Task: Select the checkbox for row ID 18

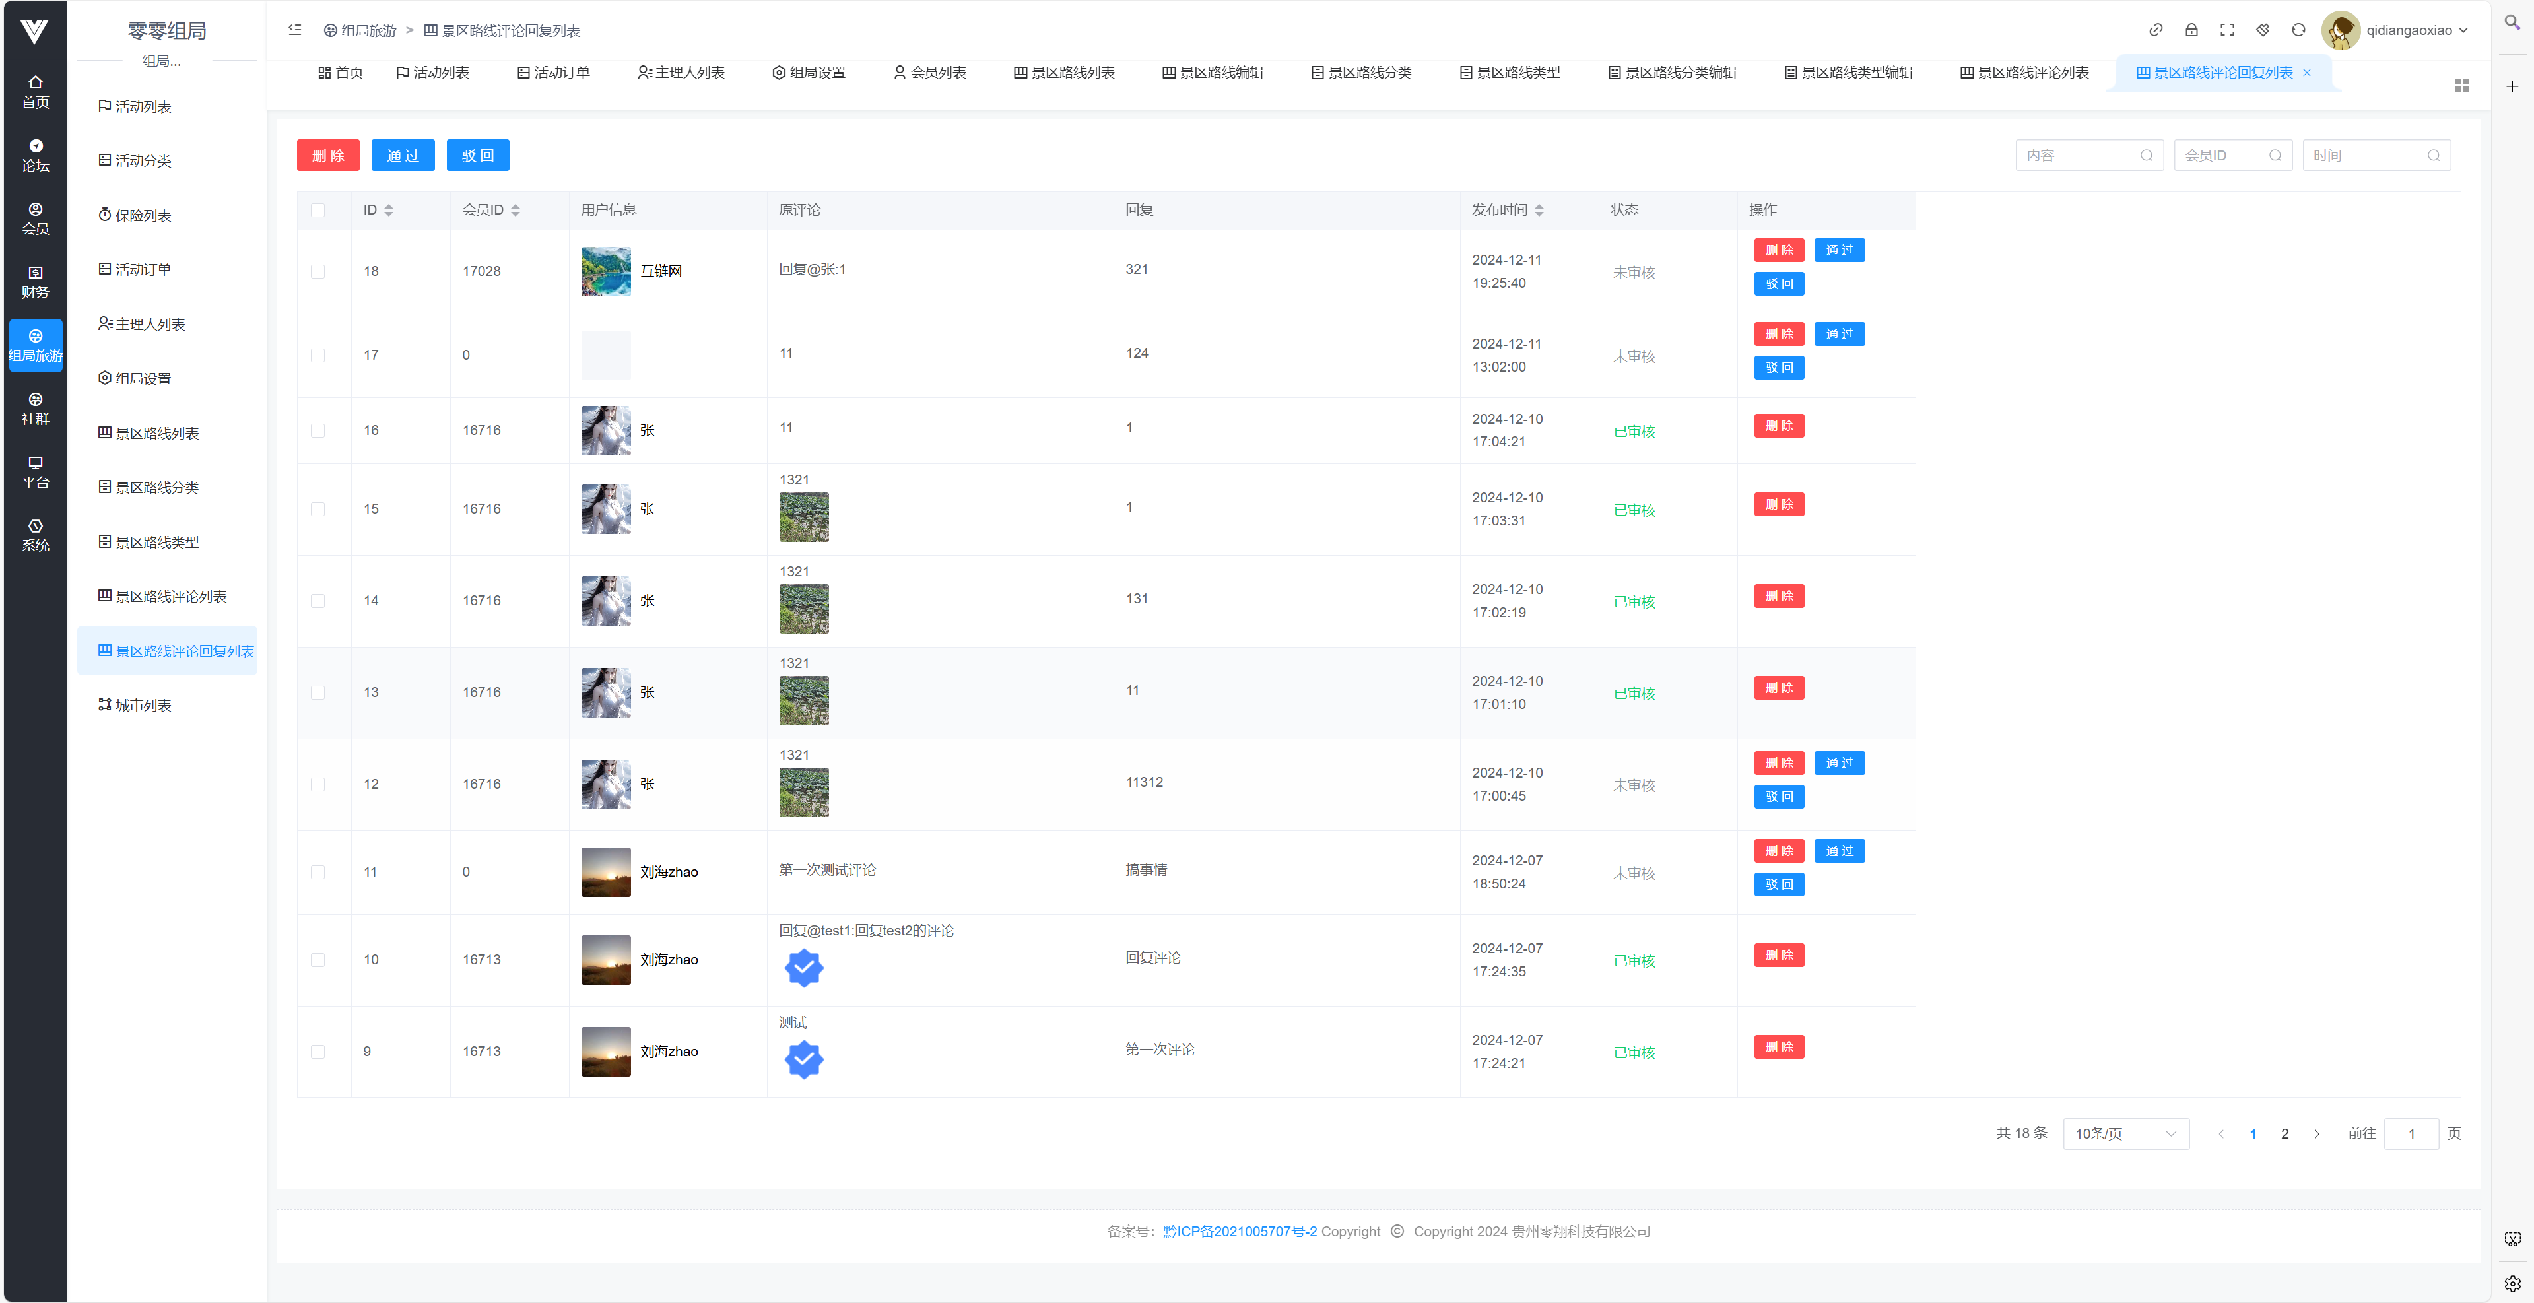Action: point(317,271)
